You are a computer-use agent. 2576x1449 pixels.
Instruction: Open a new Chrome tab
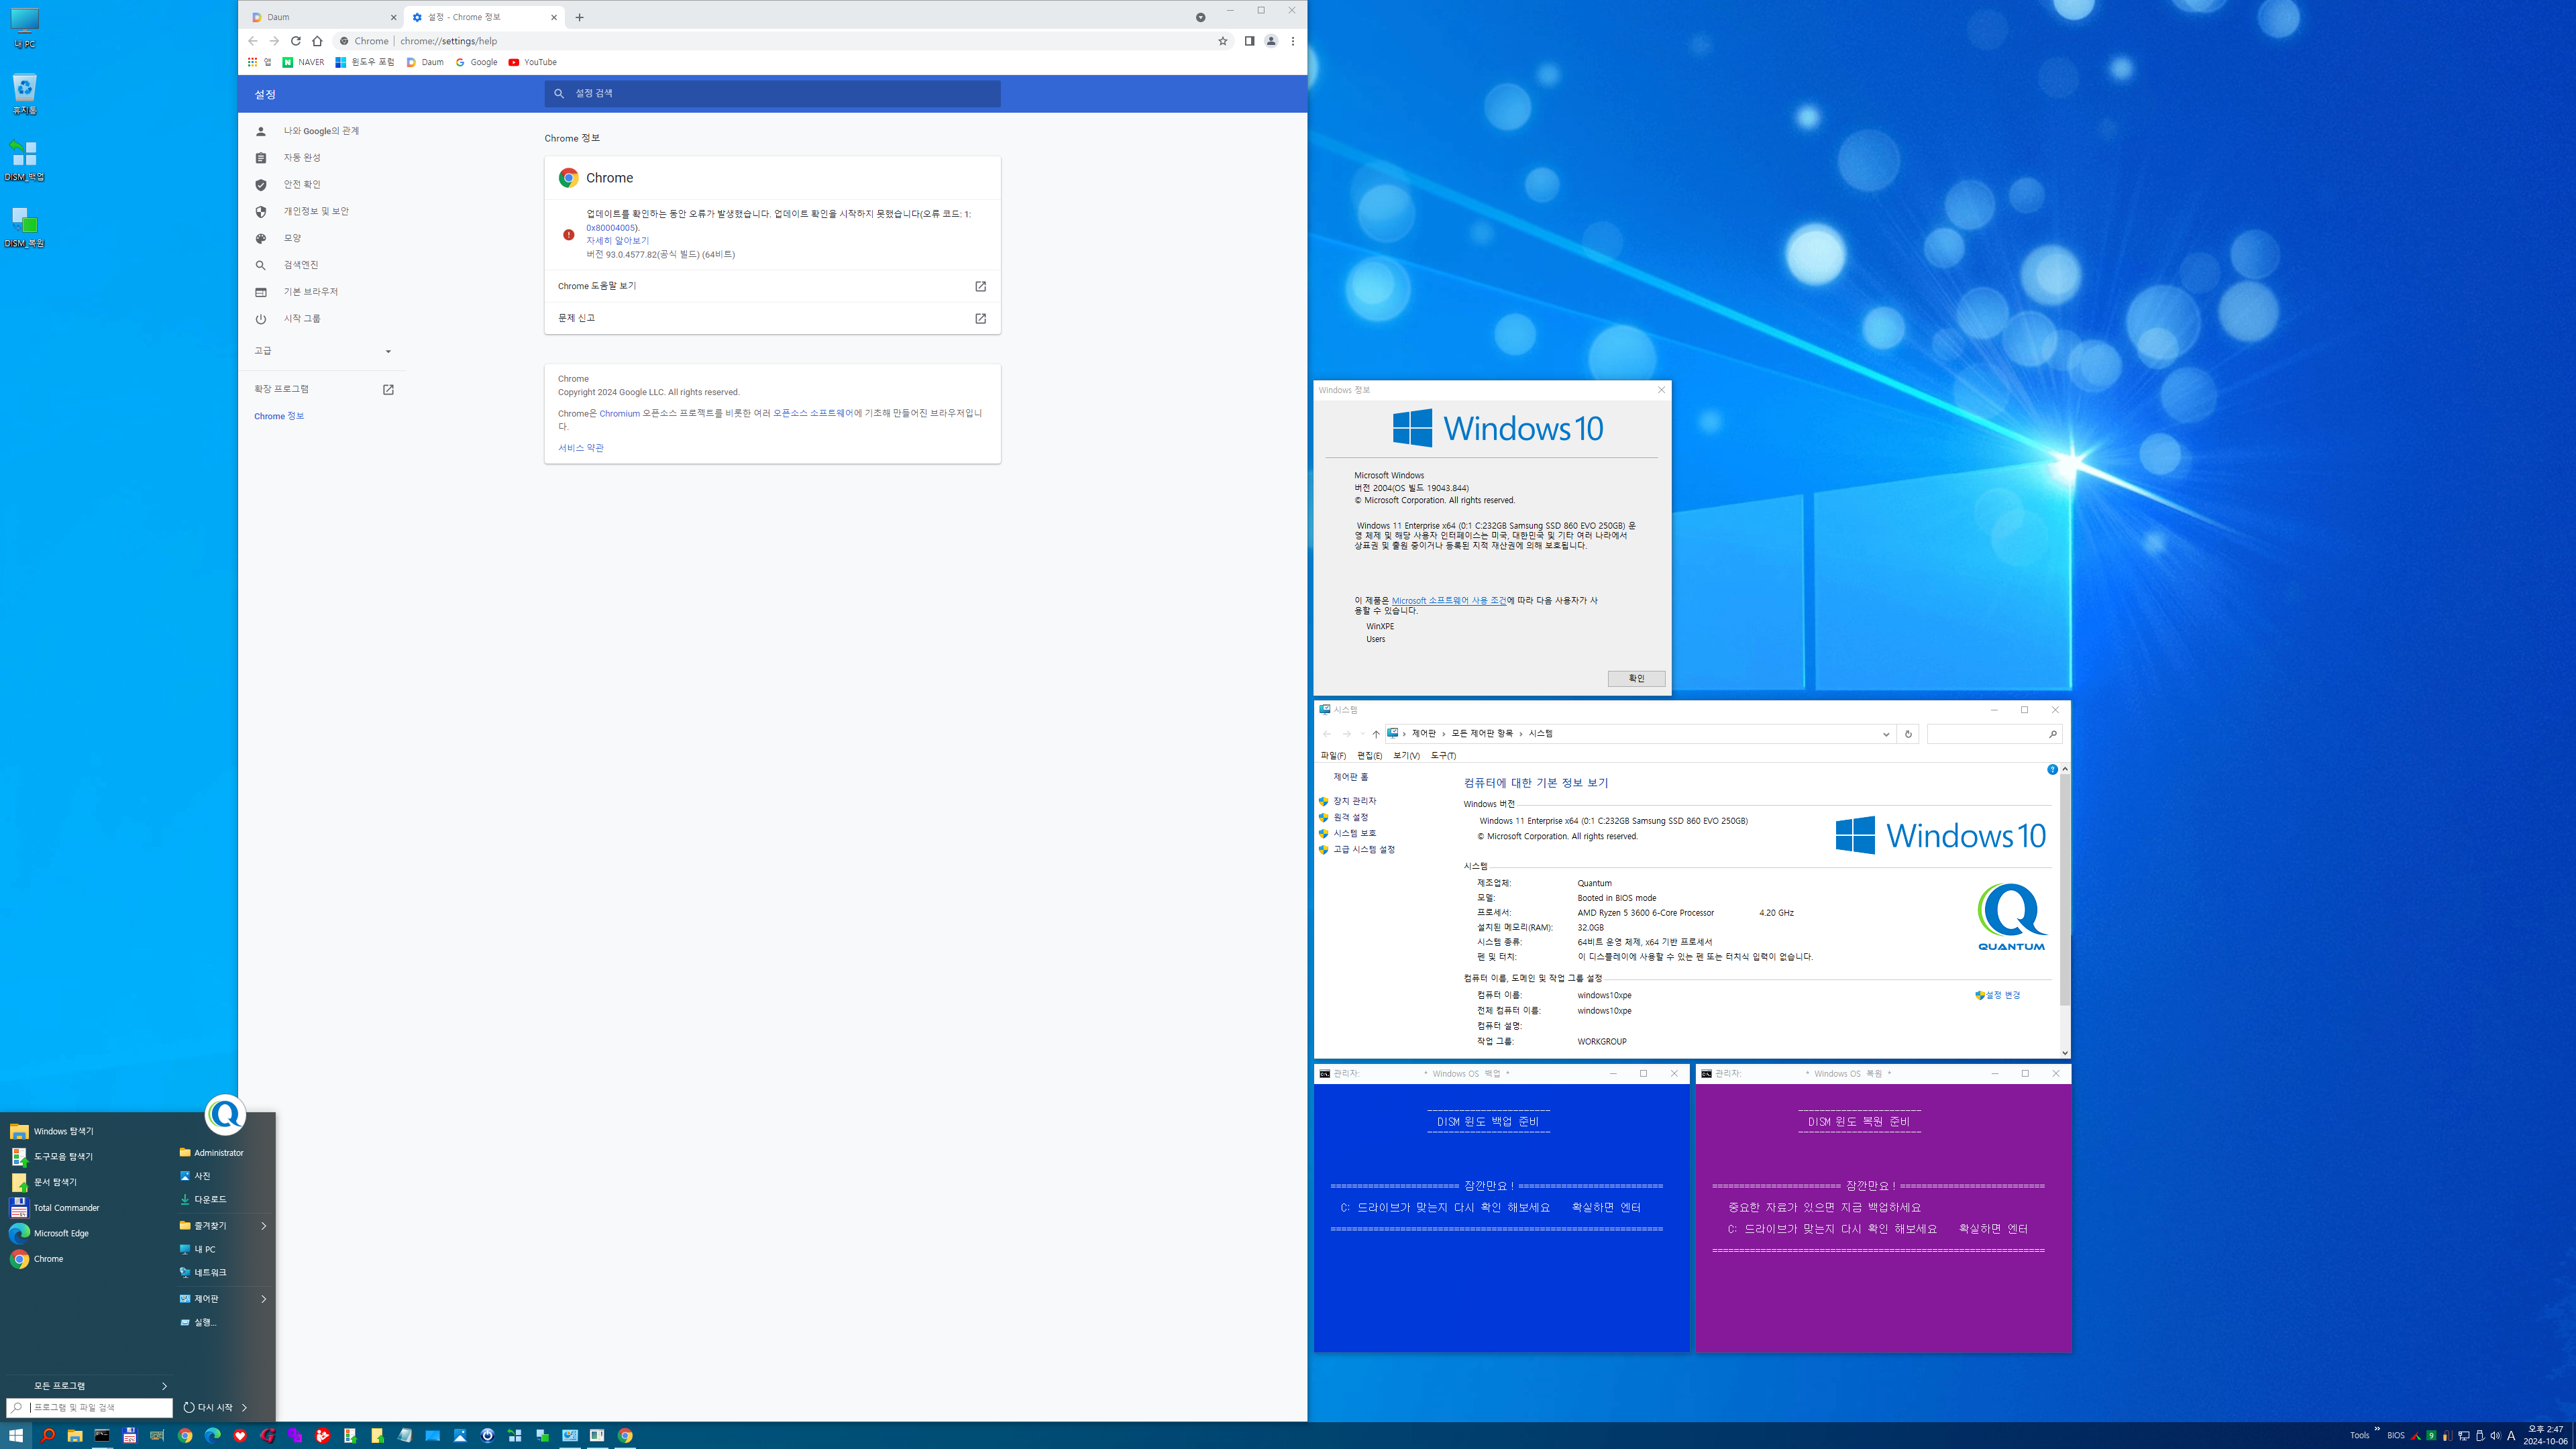pos(579,17)
